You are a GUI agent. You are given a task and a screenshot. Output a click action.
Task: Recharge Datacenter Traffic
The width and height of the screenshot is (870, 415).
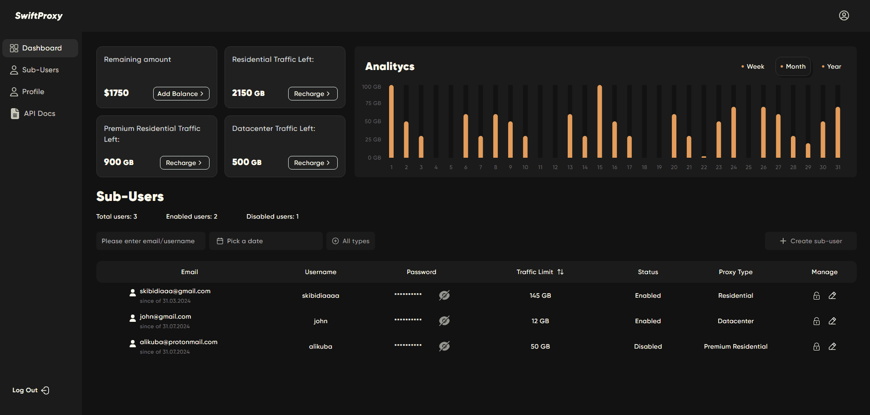click(x=313, y=163)
